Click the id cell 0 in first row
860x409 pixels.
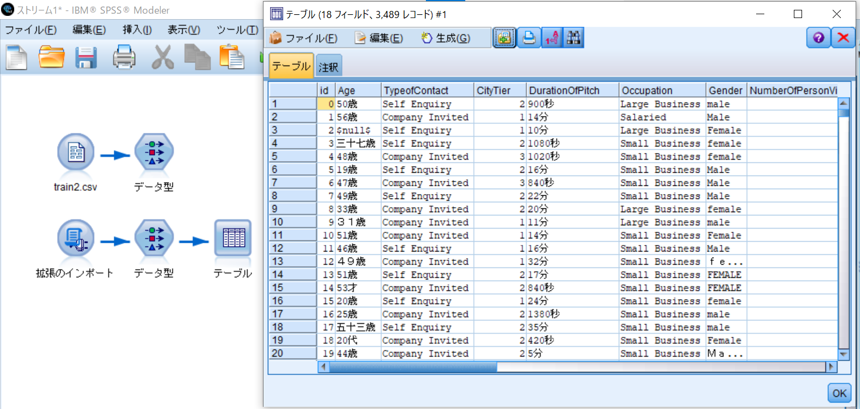[326, 104]
